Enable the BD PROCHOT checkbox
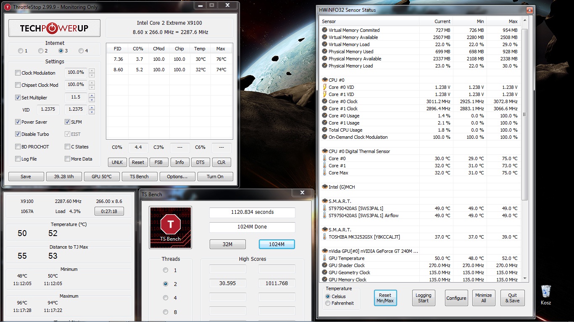Viewport: 574px width, 322px height. (18, 147)
